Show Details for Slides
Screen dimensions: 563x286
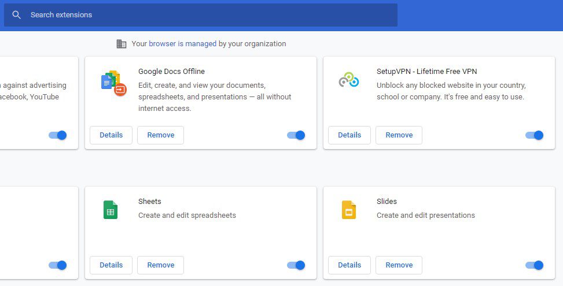(349, 265)
